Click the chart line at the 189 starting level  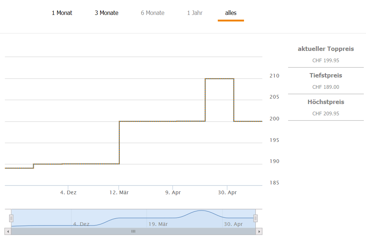[19, 168]
